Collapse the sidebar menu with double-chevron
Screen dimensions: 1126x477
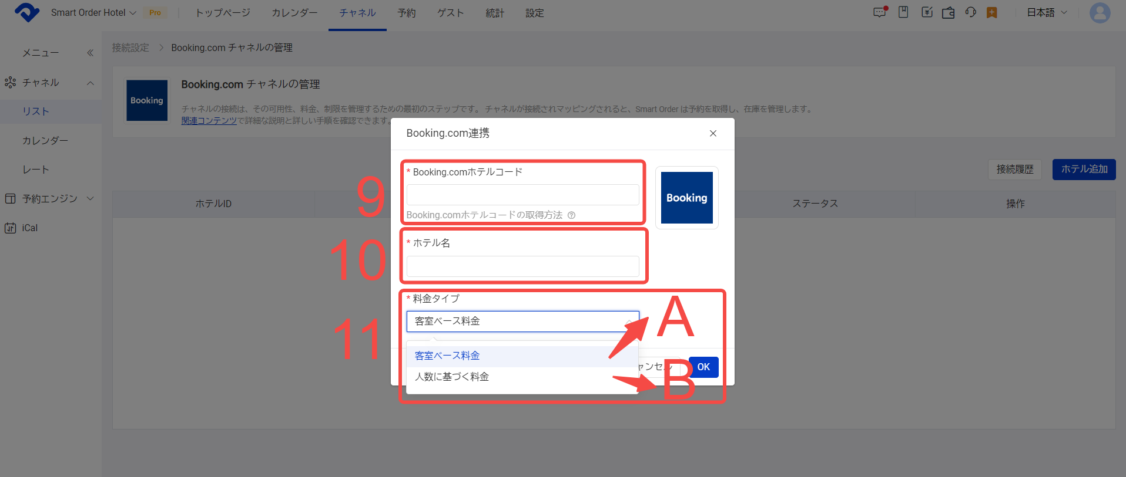[90, 53]
